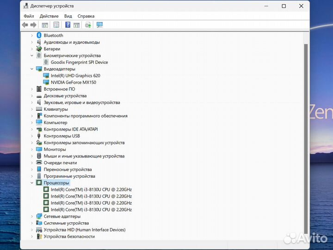Image resolution: width=333 pixels, height=250 pixels.
Task: Select the Батареи label
Action: coord(52,49)
